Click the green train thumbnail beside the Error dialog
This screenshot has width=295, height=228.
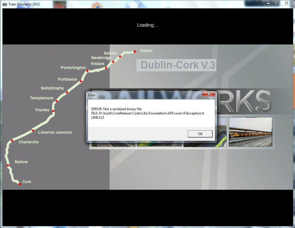tap(222, 132)
